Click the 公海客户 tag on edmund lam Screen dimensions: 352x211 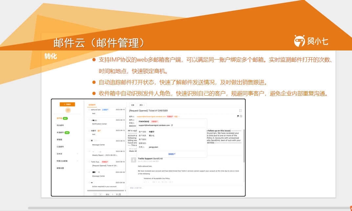[105, 110]
